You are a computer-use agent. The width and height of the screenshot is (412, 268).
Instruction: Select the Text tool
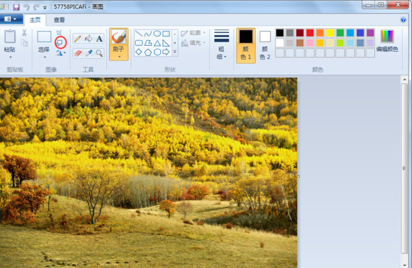[x=99, y=38]
